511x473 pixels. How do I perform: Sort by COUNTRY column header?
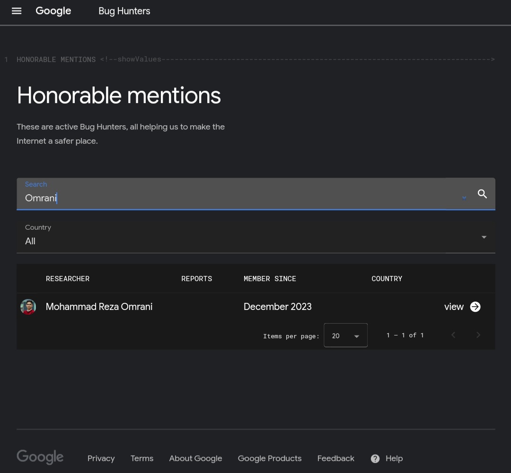pyautogui.click(x=387, y=279)
